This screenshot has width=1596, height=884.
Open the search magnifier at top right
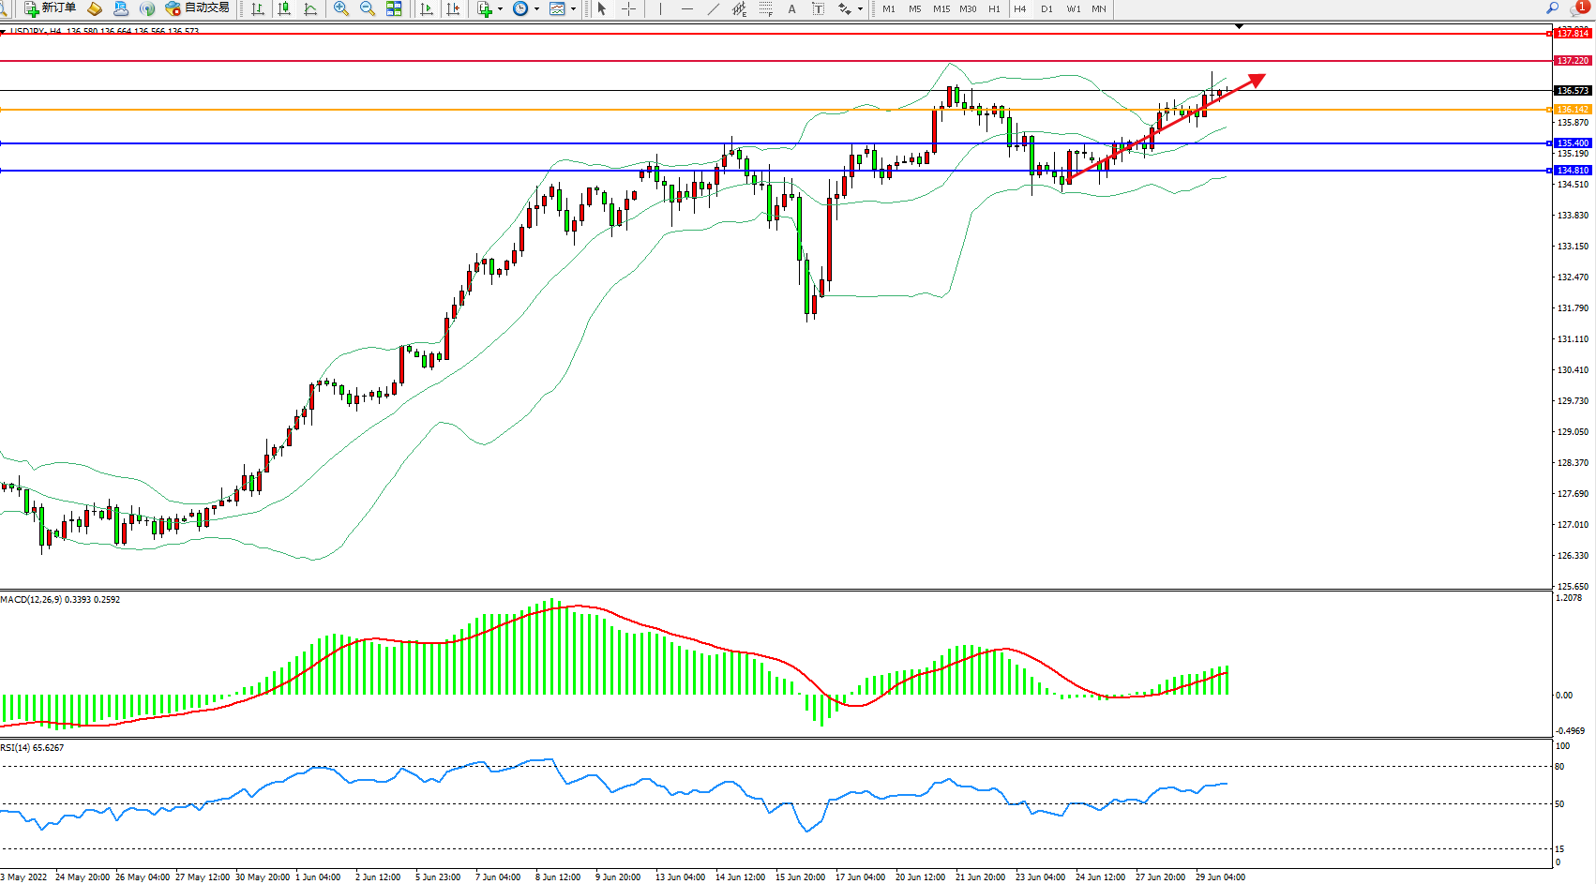click(1552, 8)
